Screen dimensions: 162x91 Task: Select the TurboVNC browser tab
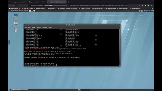pos(57,2)
